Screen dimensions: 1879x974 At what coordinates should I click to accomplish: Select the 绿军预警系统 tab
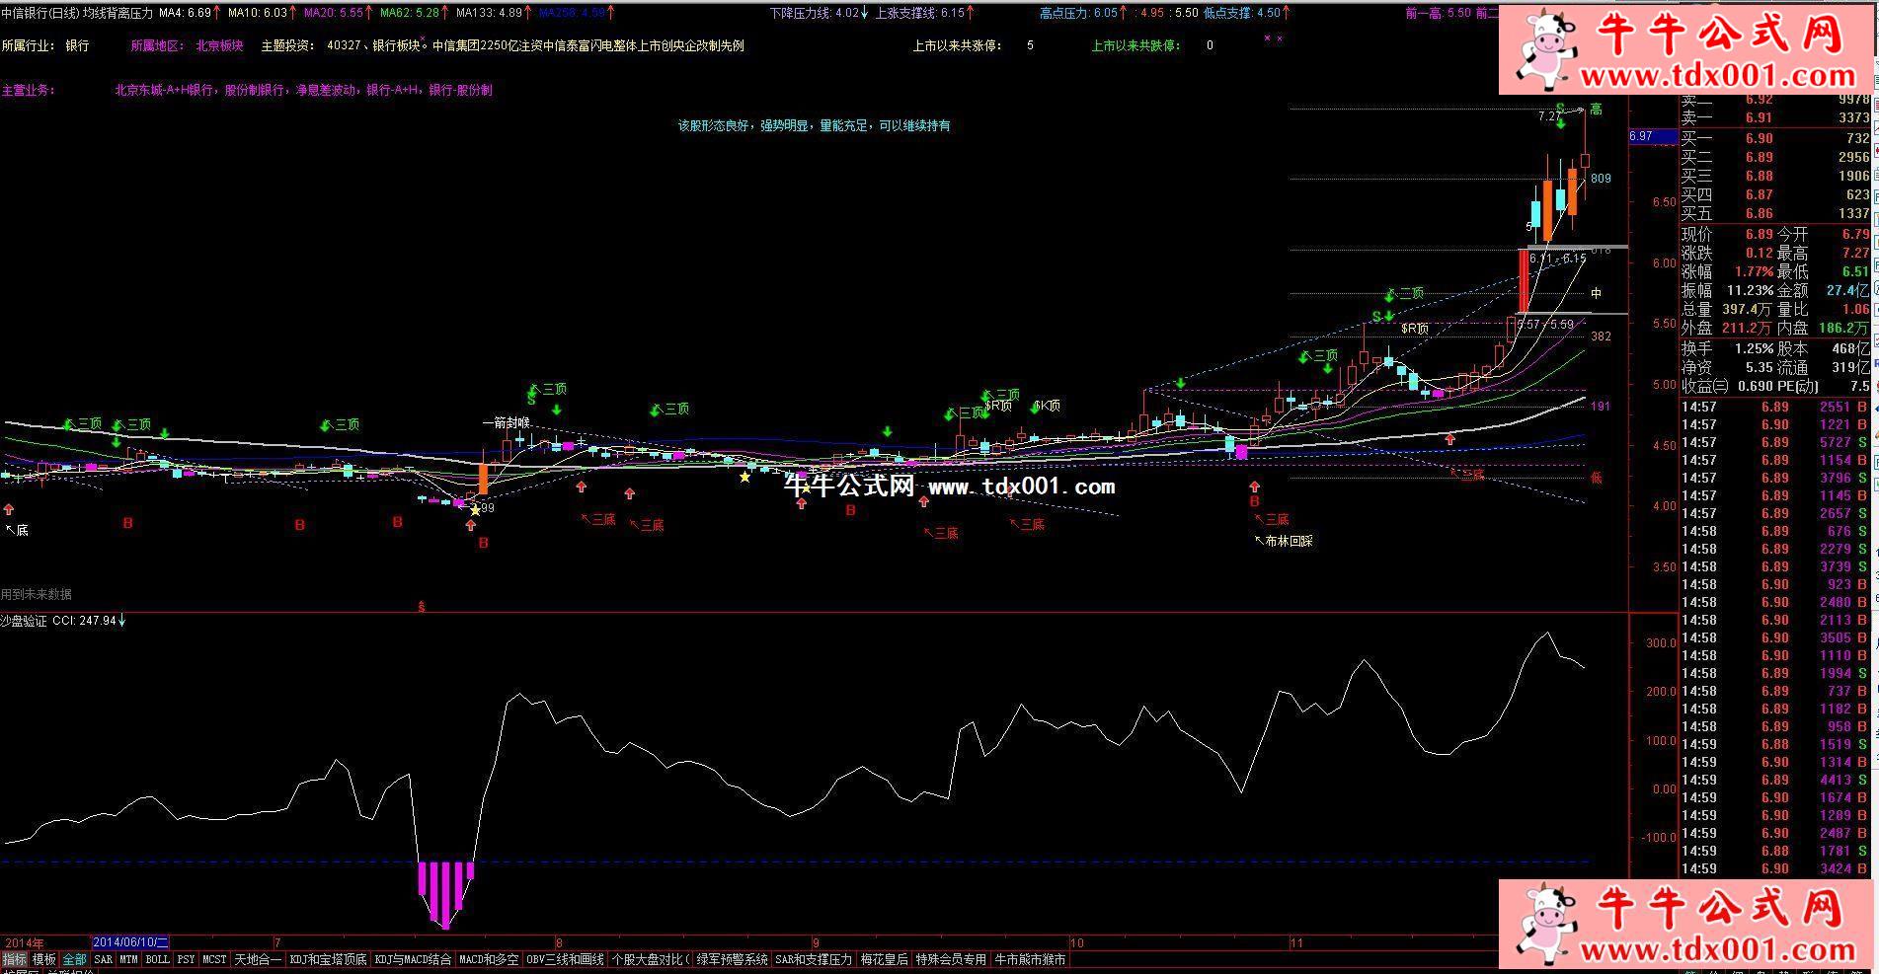coord(732,959)
